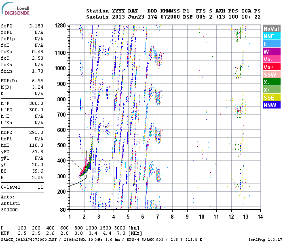Screen dimensions: 283x242
Task: Click the hmE value 110.0
Action: [36, 145]
